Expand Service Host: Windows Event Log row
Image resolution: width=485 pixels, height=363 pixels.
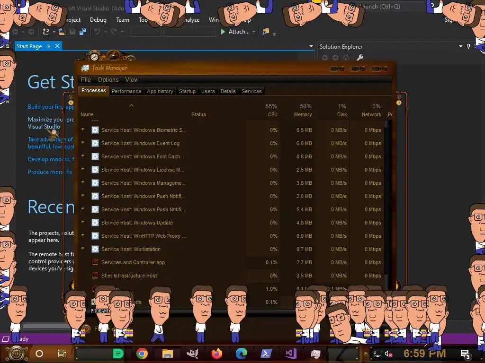82,143
